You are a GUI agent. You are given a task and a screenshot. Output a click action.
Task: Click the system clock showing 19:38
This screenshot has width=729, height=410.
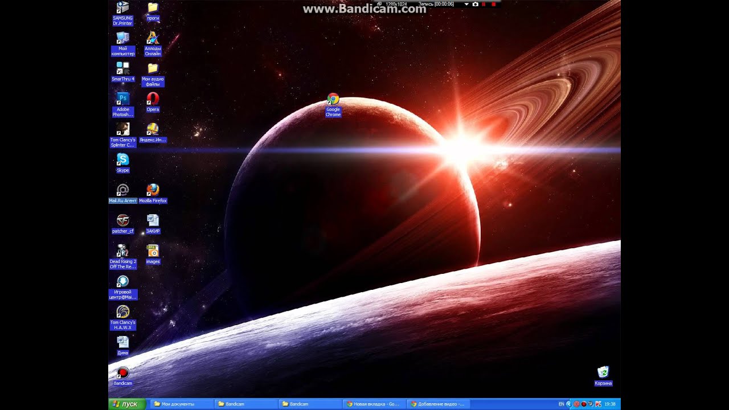609,404
